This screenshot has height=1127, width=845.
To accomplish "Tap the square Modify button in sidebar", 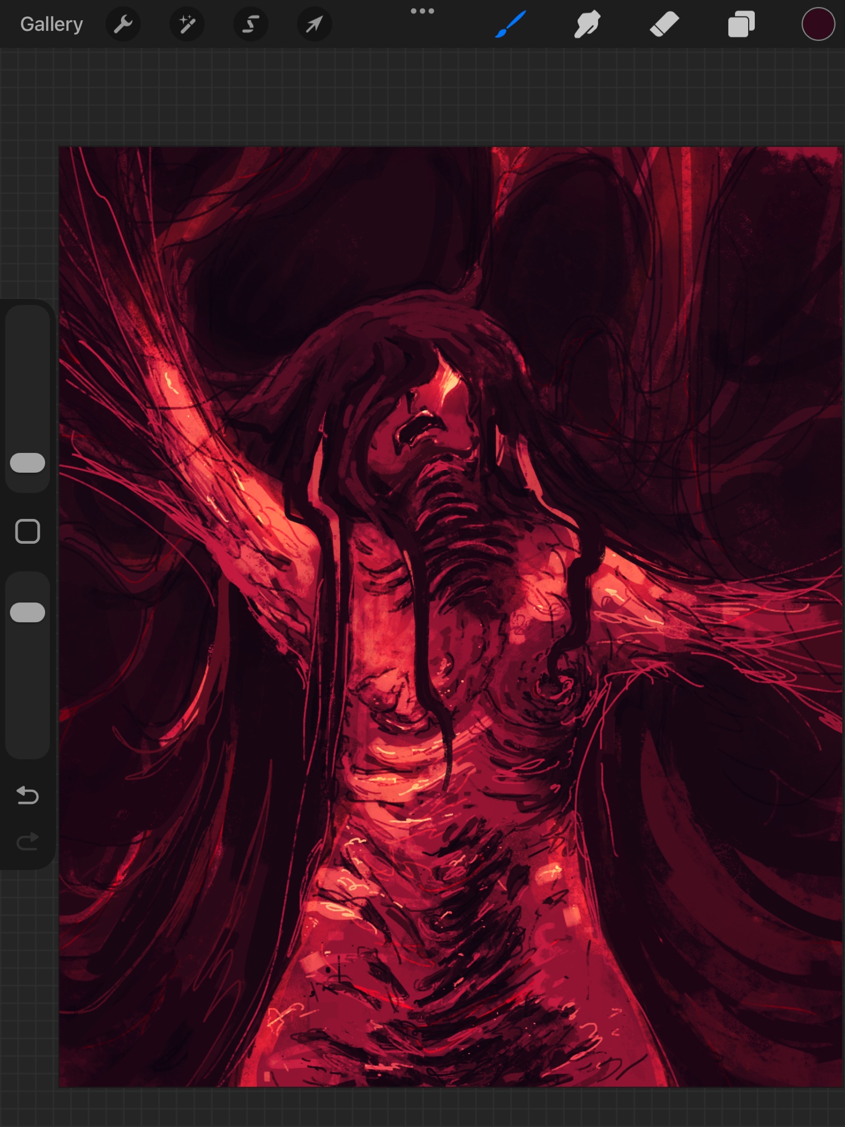I will pos(28,531).
